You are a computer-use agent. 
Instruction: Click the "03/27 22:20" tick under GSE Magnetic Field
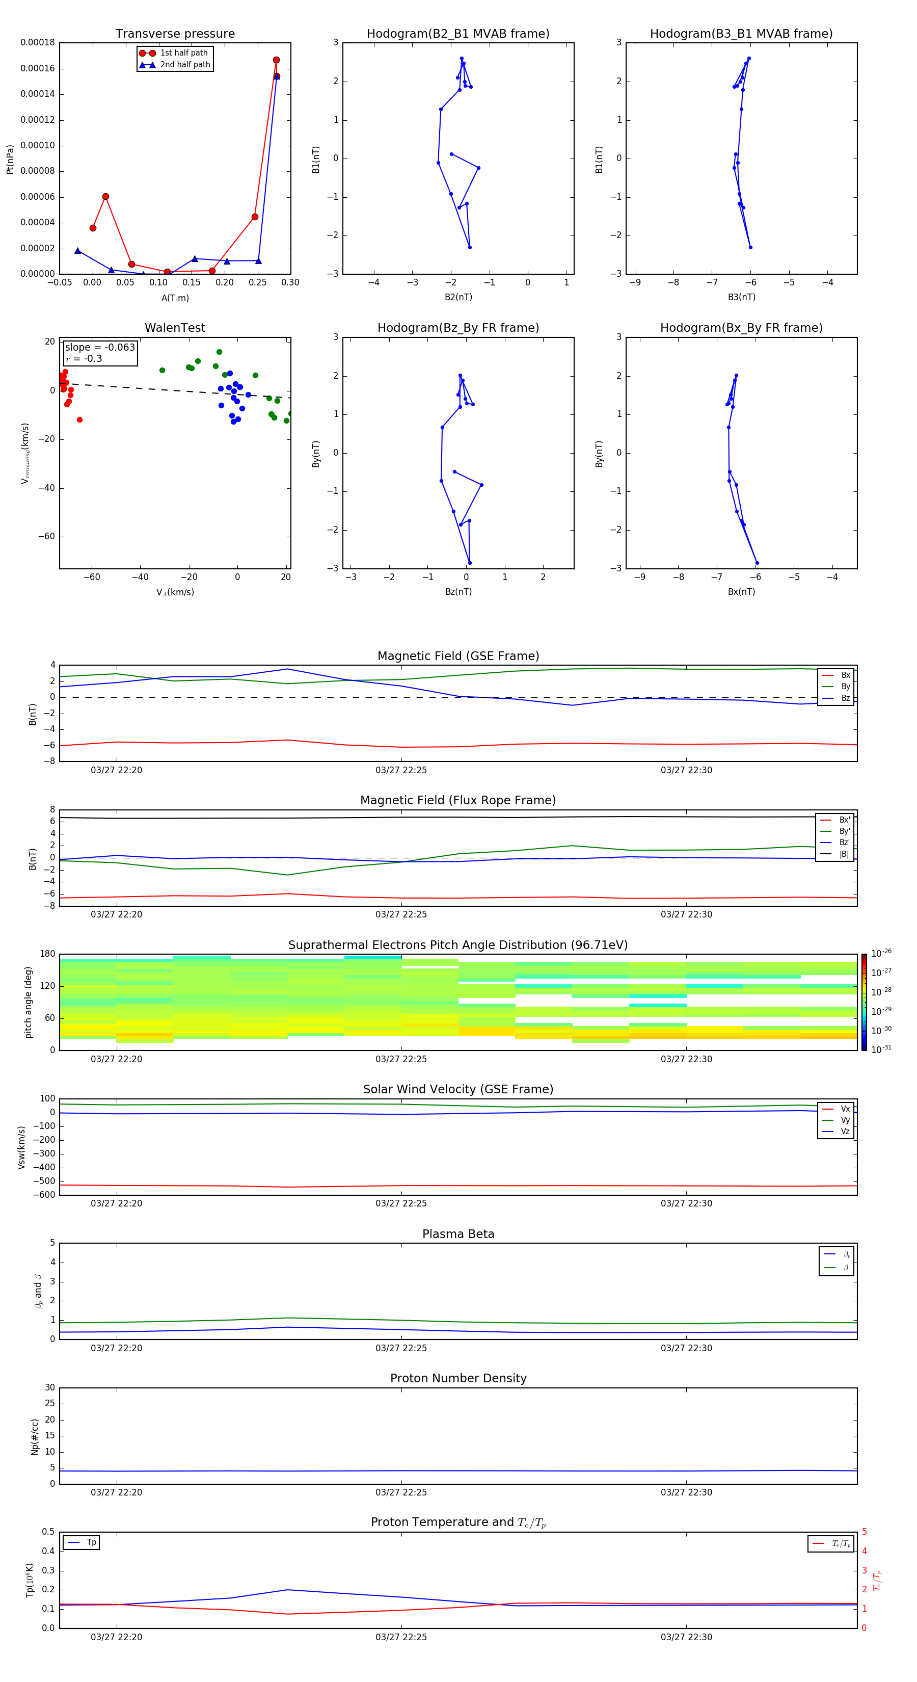(x=116, y=770)
